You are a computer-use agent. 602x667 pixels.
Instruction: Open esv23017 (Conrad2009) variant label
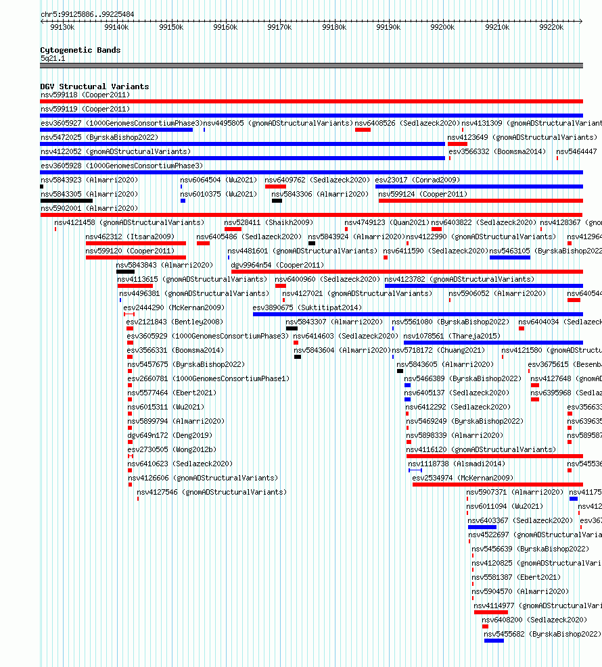coord(417,180)
